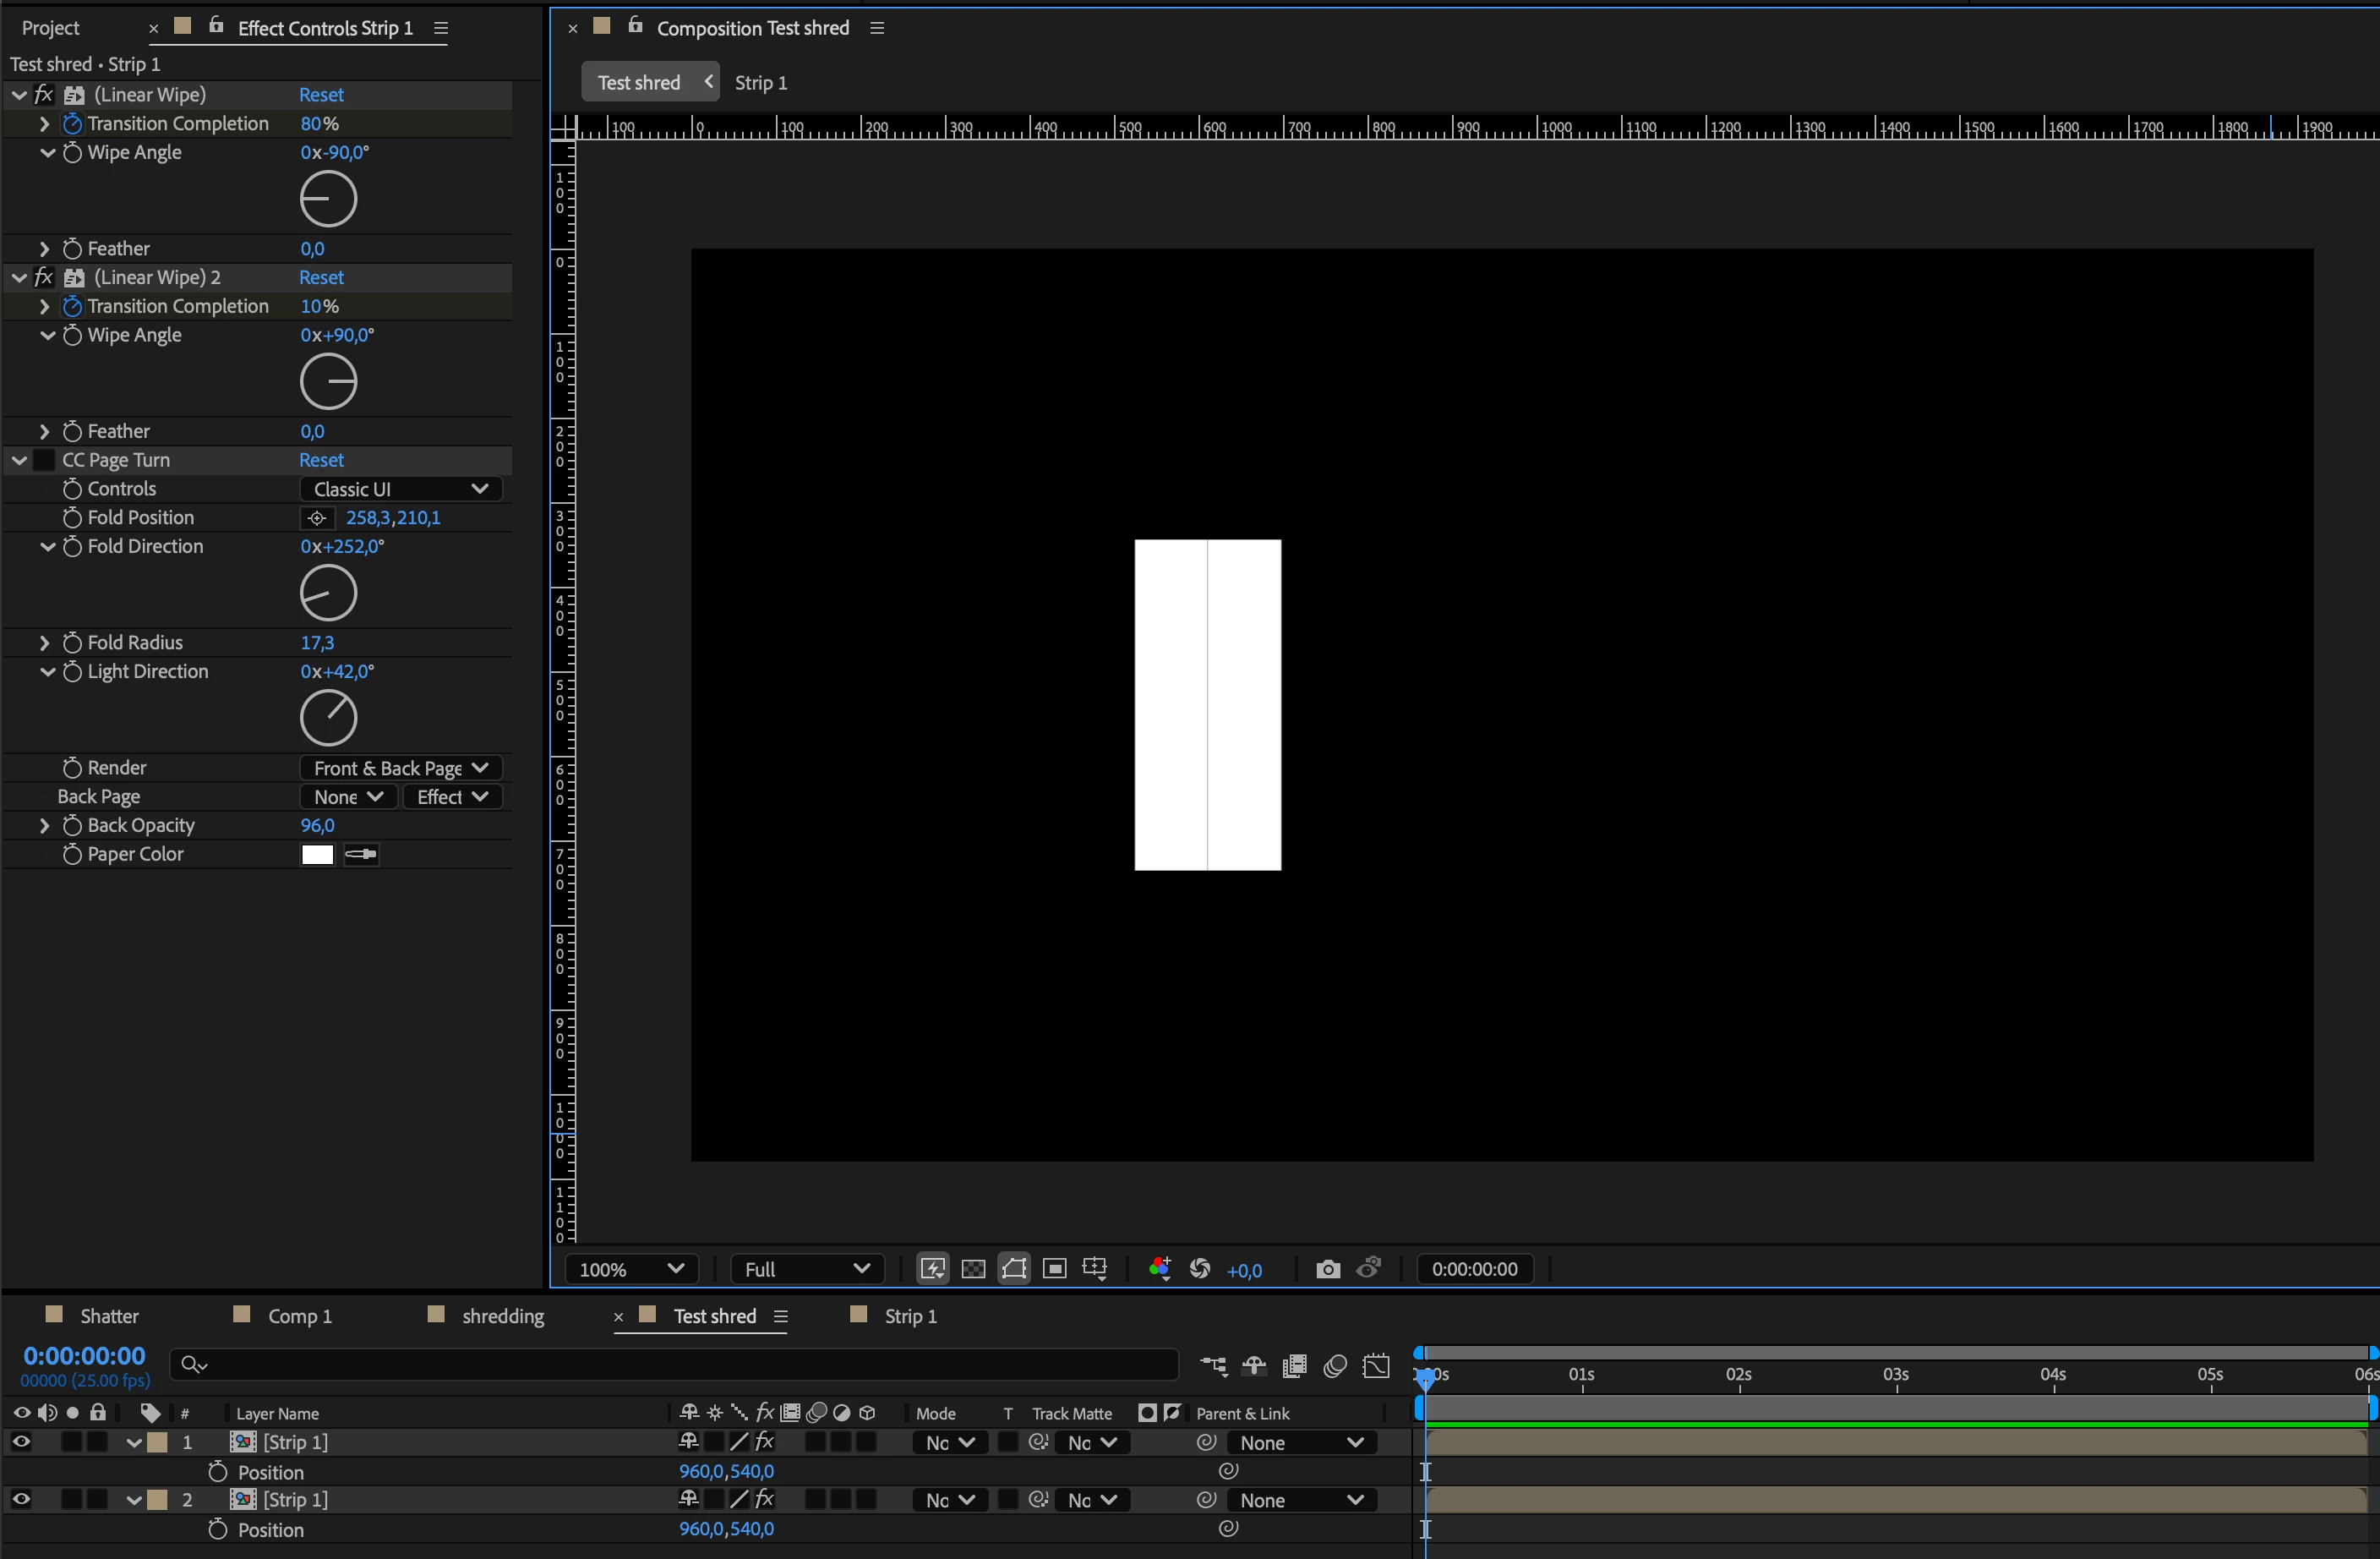This screenshot has width=2380, height=1559.
Task: Toggle mask and shape path visibility
Action: click(x=1014, y=1269)
